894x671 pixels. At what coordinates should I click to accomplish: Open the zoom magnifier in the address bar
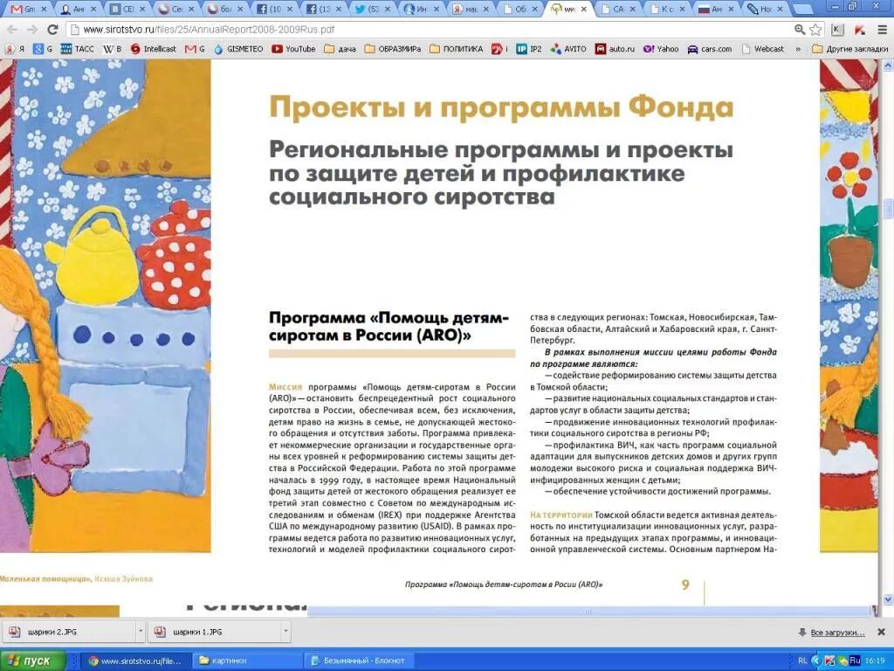point(800,30)
